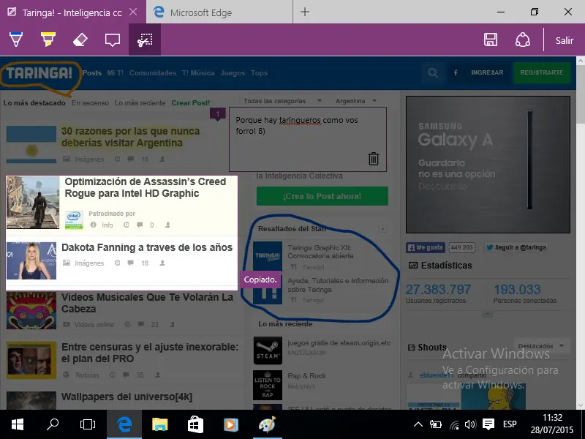The height and width of the screenshot is (439, 585).
Task: Open the Destacados dropdown in Shouts
Action: [x=541, y=346]
